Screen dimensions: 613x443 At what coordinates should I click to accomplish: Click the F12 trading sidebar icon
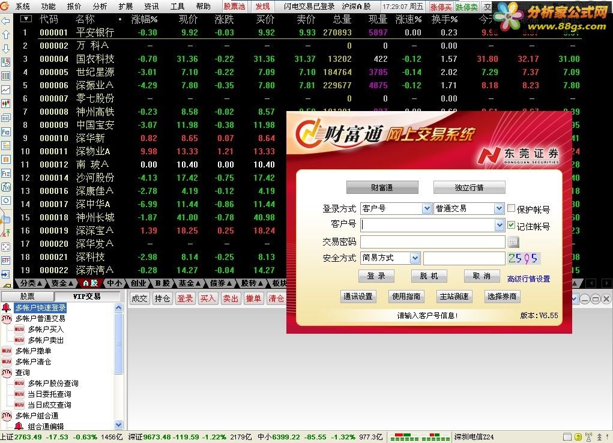(x=5, y=173)
